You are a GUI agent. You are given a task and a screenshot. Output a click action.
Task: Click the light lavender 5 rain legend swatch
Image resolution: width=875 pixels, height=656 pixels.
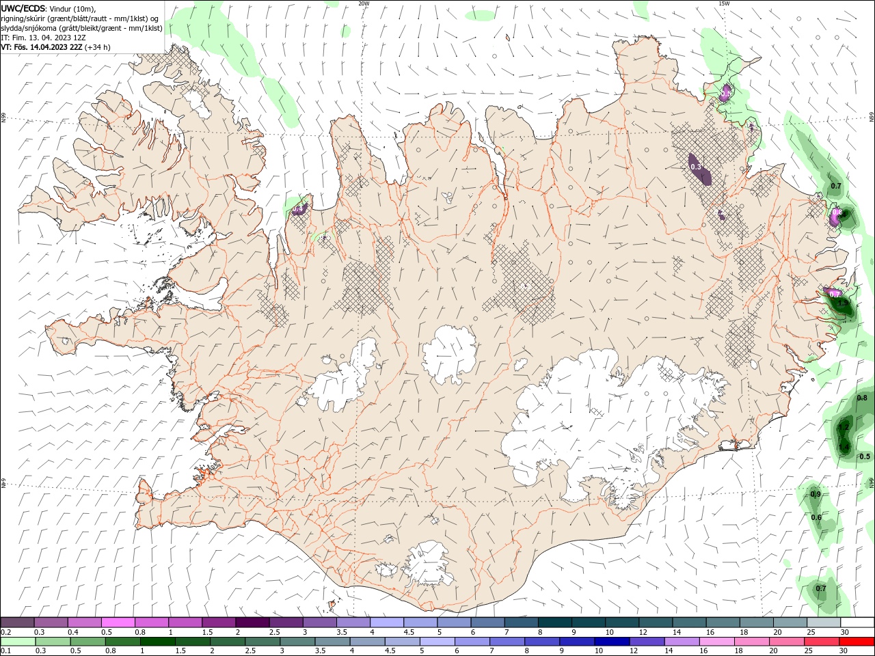[437, 642]
